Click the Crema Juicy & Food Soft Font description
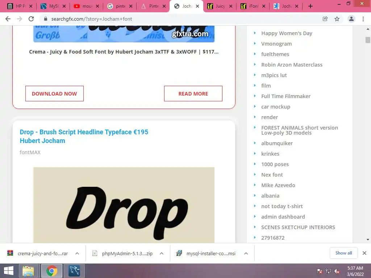The image size is (371, 278). [124, 52]
